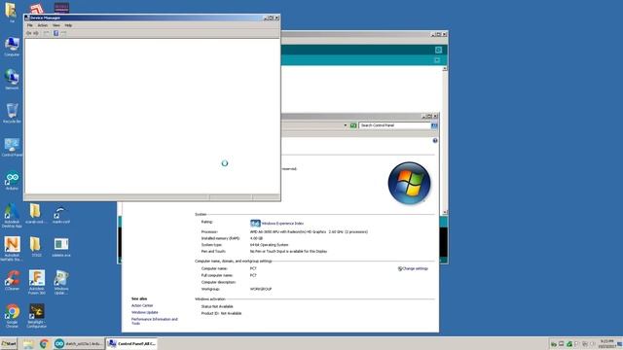Launch the CCleaner desktop shortcut
The width and height of the screenshot is (623, 350).
coord(12,281)
